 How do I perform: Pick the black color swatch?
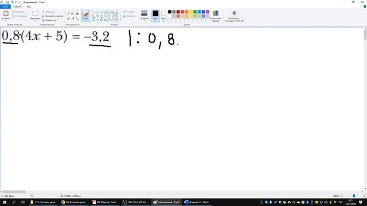(170, 11)
